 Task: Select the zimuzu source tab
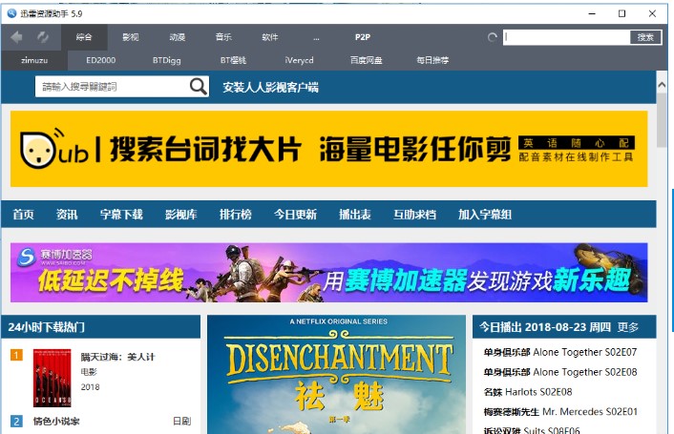point(34,60)
